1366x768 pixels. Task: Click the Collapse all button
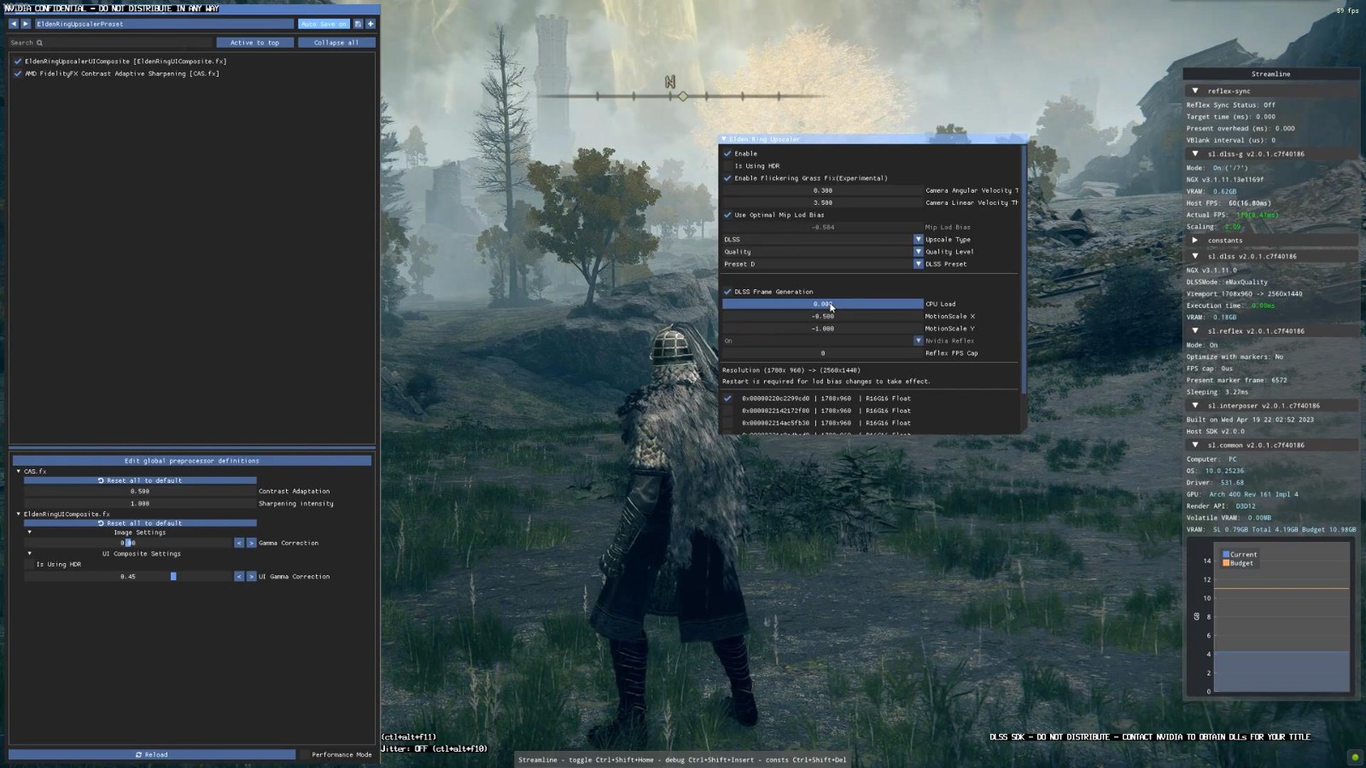336,42
